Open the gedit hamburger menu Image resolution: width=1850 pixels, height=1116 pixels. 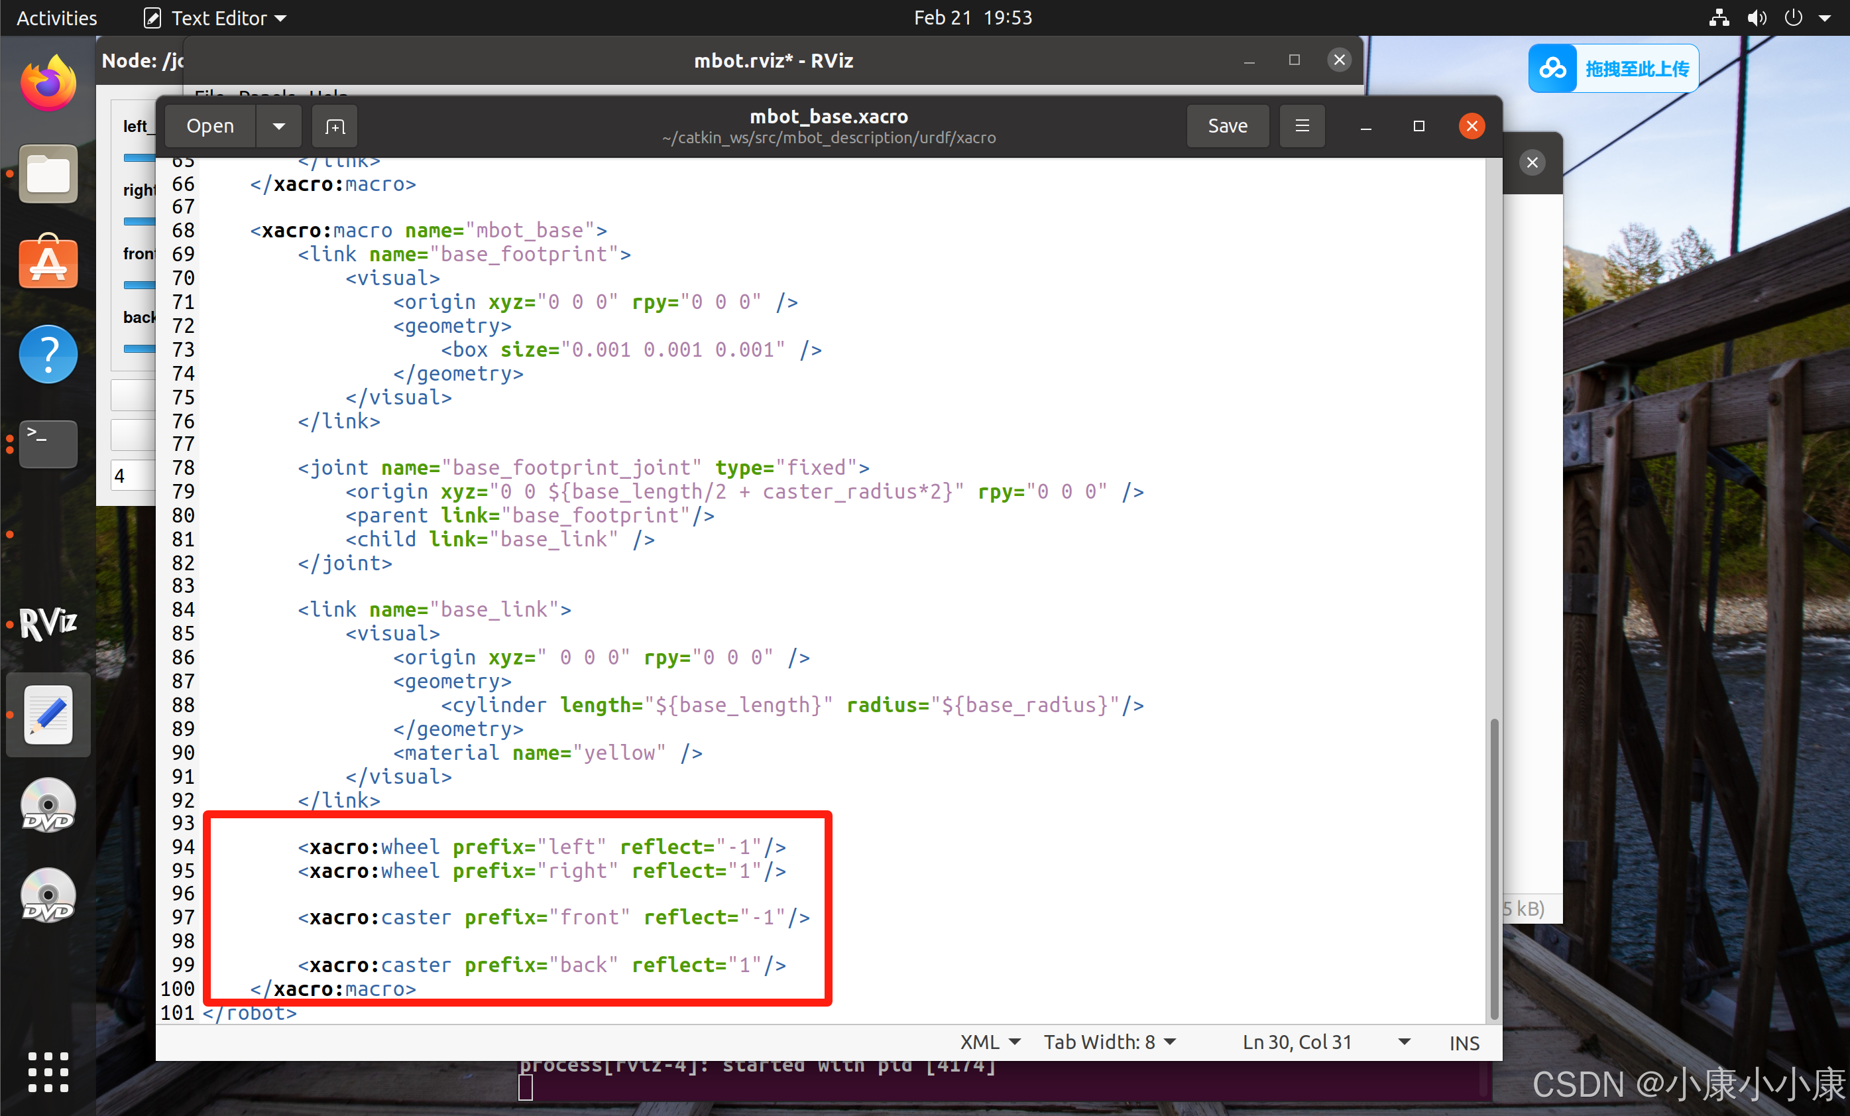point(1301,125)
